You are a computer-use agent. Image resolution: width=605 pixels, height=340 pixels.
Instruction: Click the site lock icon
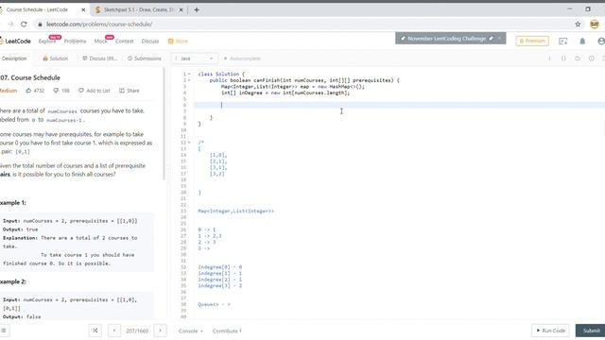click(x=40, y=24)
